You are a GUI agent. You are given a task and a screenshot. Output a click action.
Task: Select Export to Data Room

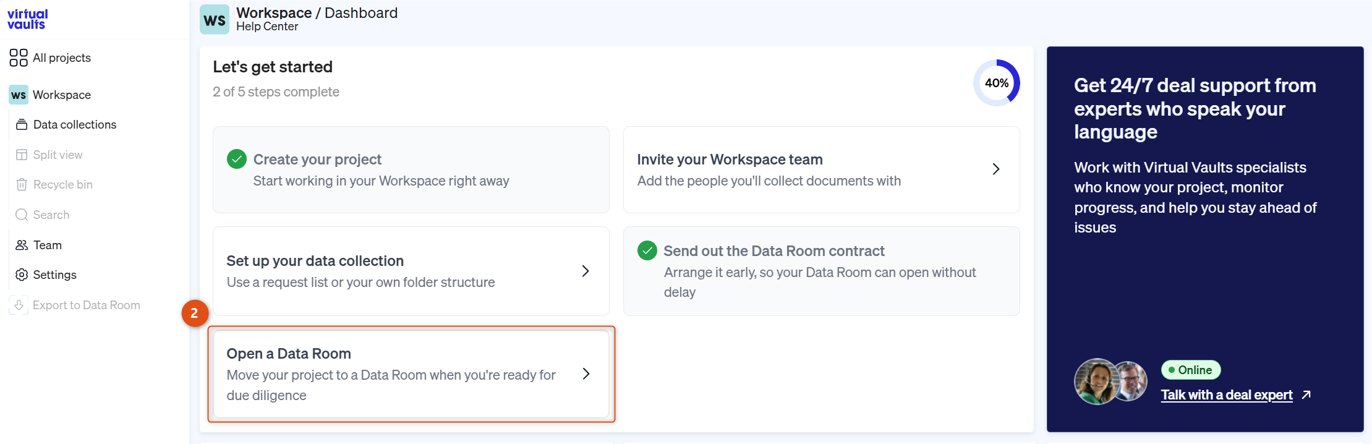click(x=87, y=305)
